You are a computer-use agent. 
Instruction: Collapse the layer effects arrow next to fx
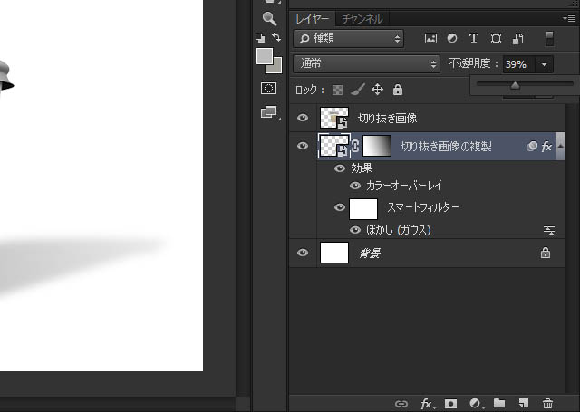pyautogui.click(x=560, y=145)
